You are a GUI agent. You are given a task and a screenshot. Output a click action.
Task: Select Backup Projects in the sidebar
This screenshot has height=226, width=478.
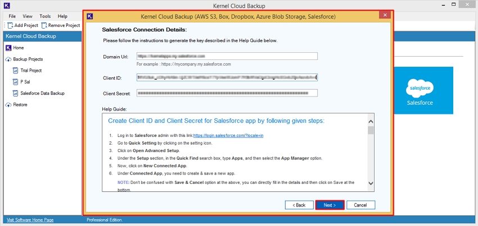point(28,59)
